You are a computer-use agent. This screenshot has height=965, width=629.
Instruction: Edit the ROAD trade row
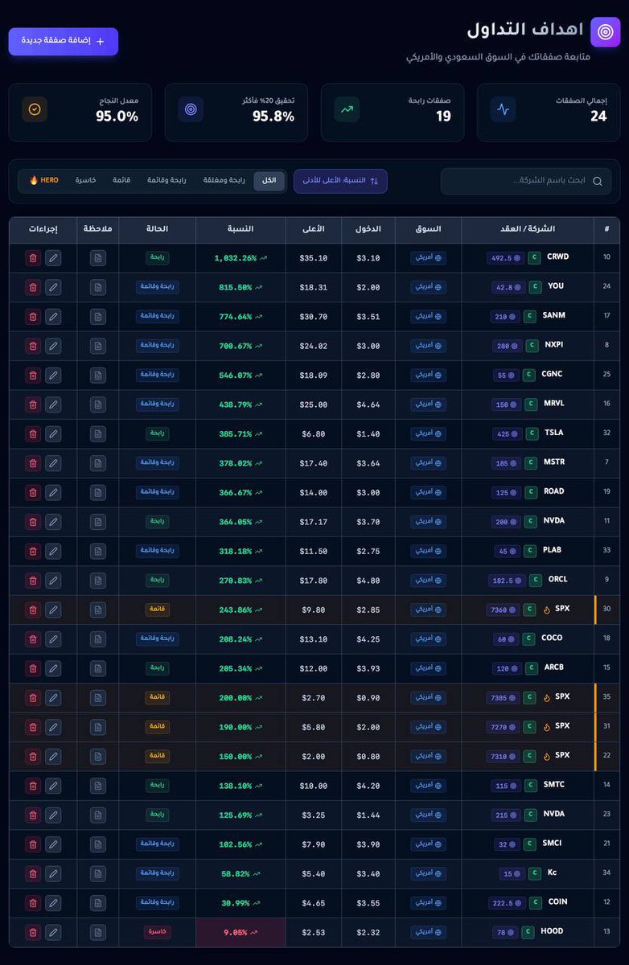coord(53,493)
